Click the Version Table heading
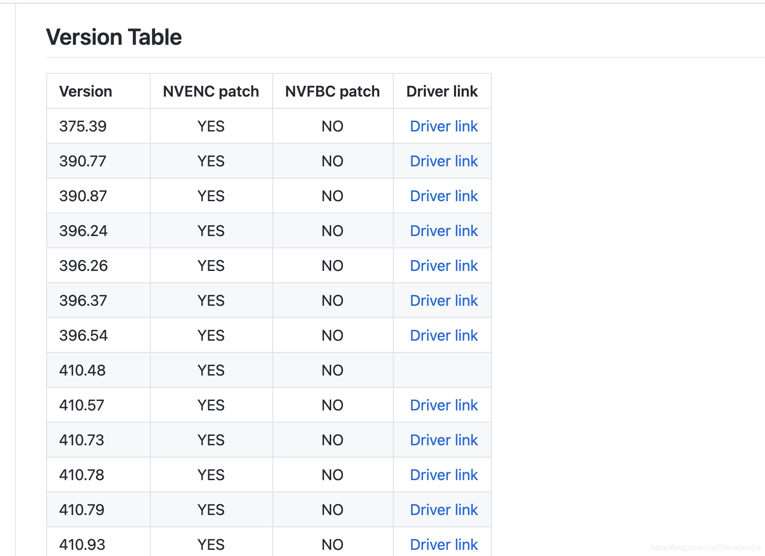Screen dimensions: 765x556 coord(114,37)
